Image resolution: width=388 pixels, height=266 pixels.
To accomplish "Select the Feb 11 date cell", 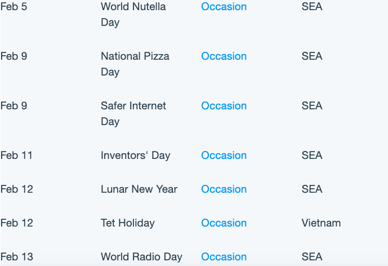I will [x=16, y=156].
